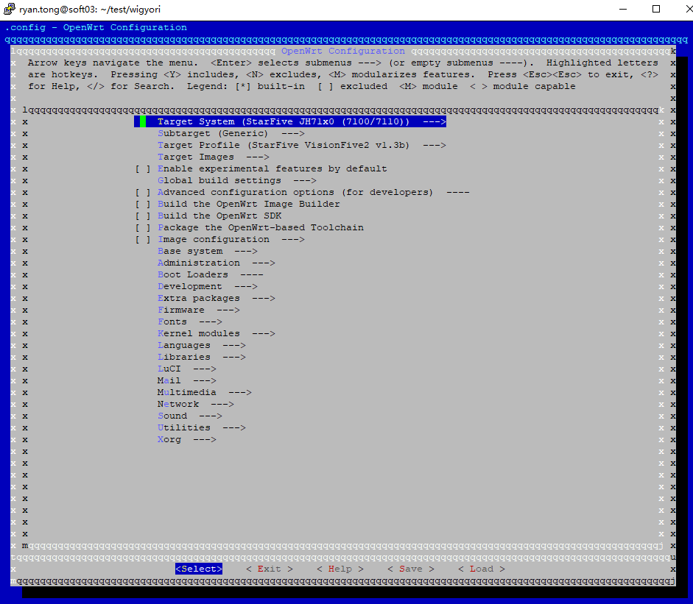The image size is (693, 604).
Task: Open Kernel modules menu entry
Action: (216, 333)
